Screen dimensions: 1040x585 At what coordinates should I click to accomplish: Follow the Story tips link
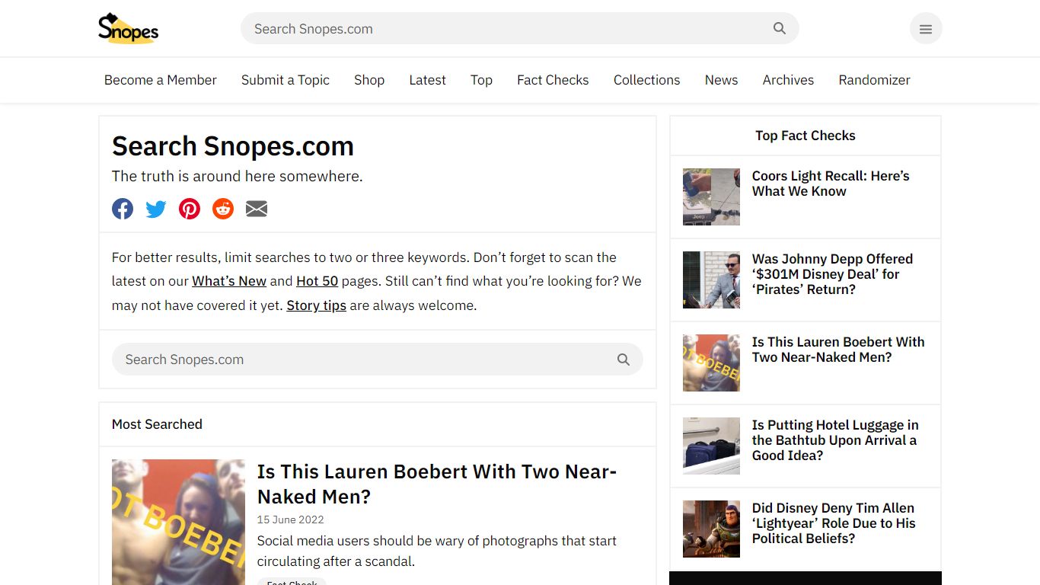click(316, 305)
